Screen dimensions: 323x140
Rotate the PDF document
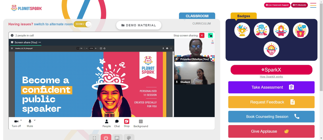(x=104, y=48)
